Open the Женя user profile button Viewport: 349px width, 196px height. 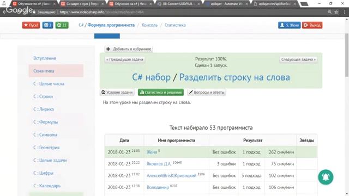[289, 25]
